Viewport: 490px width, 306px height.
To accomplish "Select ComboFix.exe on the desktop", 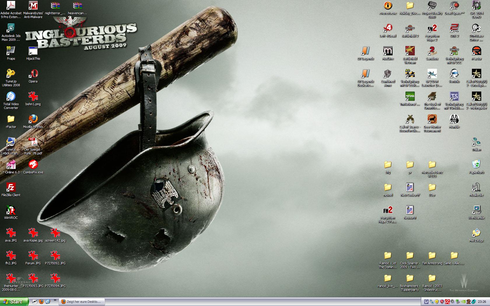I will tap(33, 167).
